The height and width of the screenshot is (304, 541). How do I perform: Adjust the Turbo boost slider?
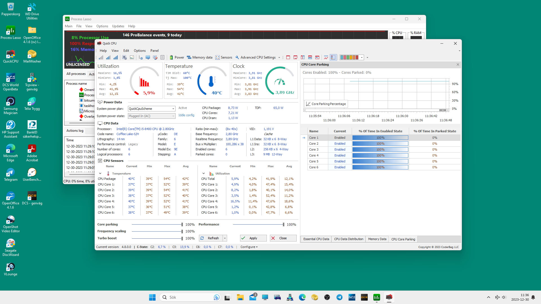(157, 238)
